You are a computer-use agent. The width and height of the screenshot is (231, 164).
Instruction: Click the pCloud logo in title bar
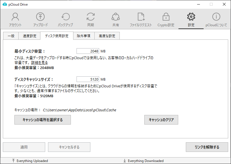click(x=5, y=5)
